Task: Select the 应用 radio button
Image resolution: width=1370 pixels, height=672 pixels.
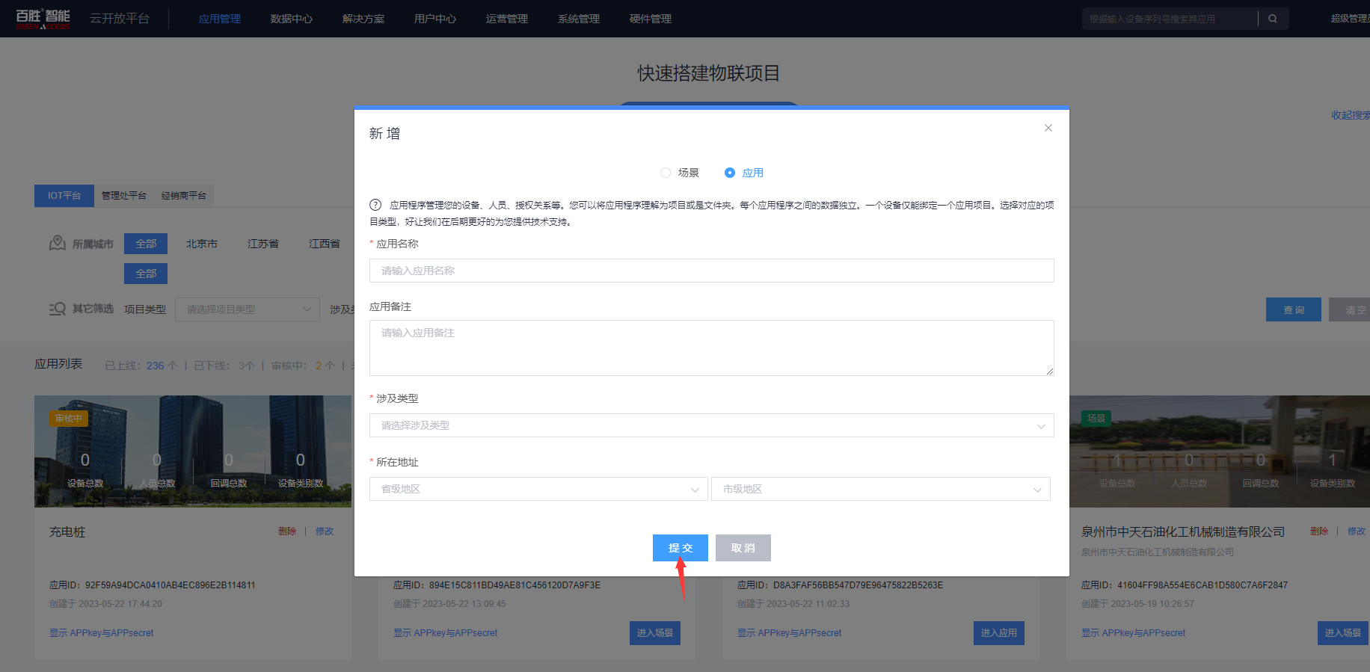Action: tap(730, 173)
